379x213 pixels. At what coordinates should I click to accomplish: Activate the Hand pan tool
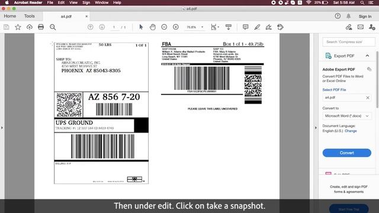point(153,27)
